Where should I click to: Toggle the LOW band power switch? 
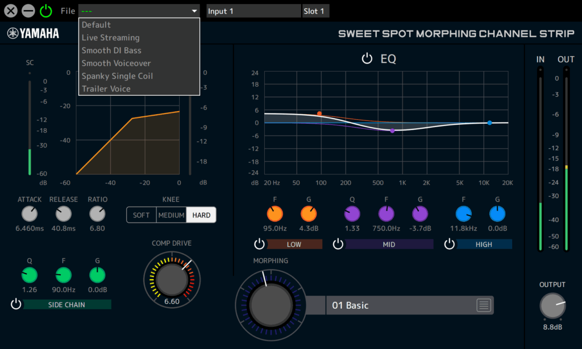pos(259,244)
